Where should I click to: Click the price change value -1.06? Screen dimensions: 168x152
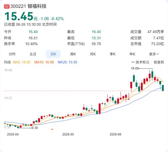[x=44, y=19]
